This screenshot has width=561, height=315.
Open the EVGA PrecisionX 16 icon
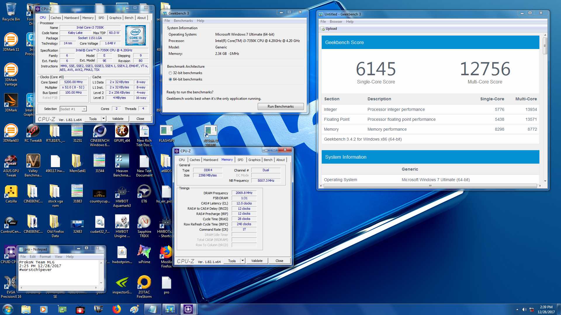(11, 287)
